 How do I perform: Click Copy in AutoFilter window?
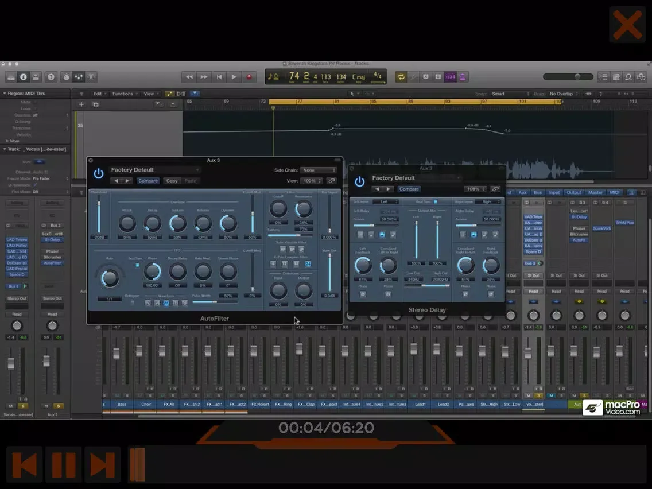click(172, 181)
